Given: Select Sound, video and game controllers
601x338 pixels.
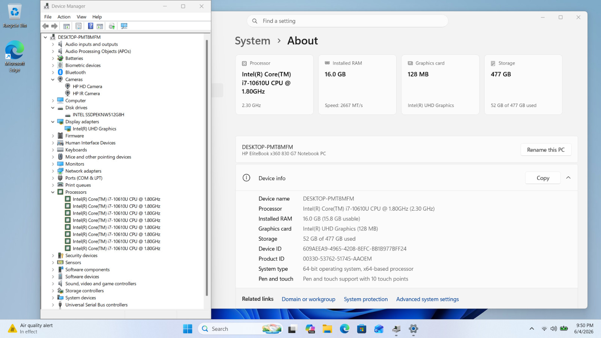Looking at the screenshot, I should [x=101, y=284].
